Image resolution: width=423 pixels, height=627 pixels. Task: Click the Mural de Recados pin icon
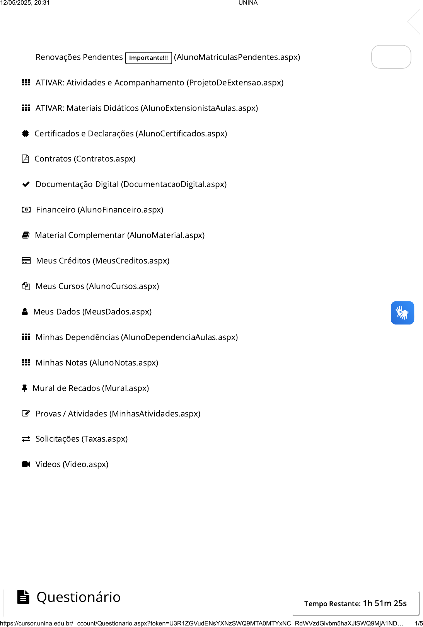tap(24, 388)
